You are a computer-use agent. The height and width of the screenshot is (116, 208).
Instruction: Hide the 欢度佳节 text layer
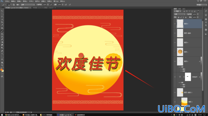point(175,77)
